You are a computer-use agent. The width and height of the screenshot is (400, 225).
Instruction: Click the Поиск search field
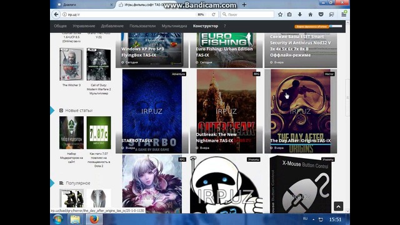click(x=247, y=14)
